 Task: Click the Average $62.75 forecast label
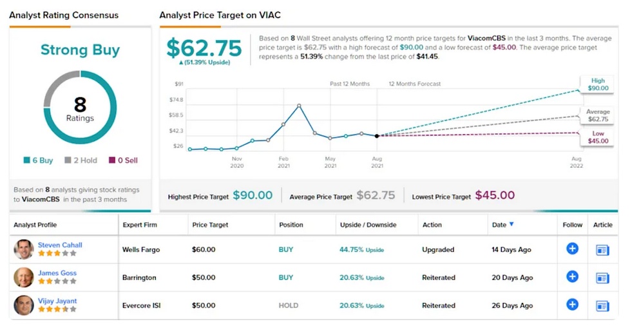point(597,115)
